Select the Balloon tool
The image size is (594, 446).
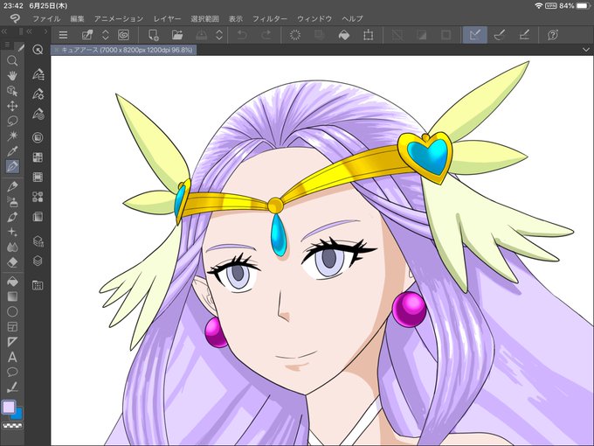12,372
